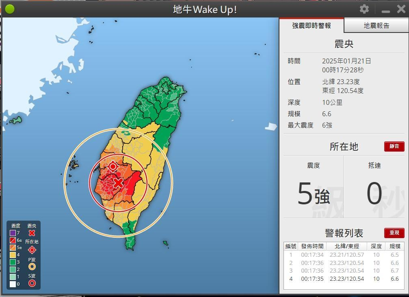Mute alerts with the 靜音 button
The height and width of the screenshot is (297, 409).
coord(394,146)
